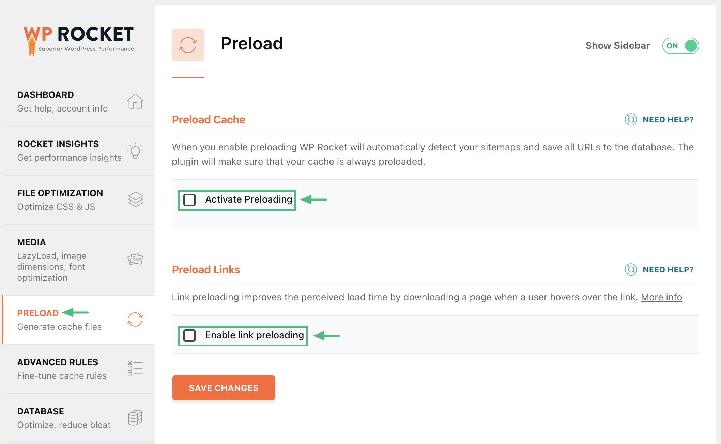Switch to the Advanced Rules section
The height and width of the screenshot is (444, 721).
point(57,362)
